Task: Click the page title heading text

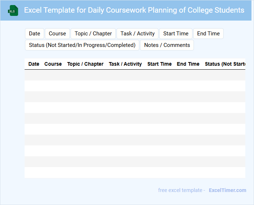Action: [x=134, y=10]
